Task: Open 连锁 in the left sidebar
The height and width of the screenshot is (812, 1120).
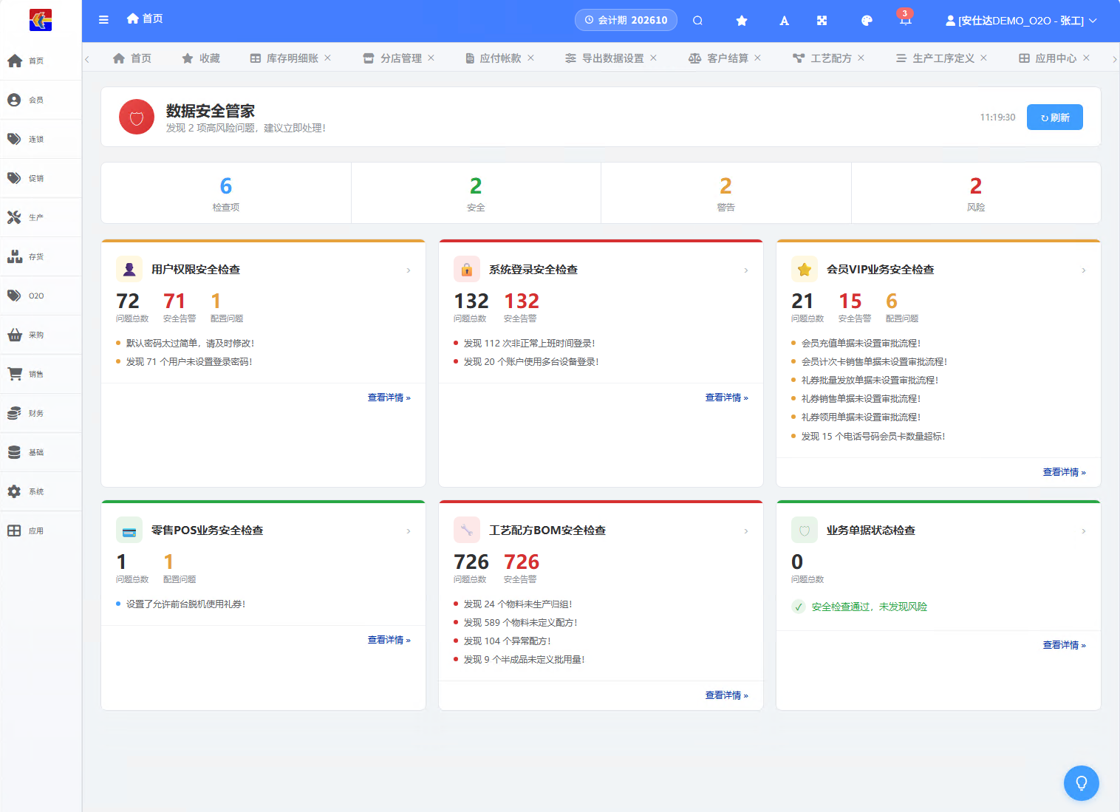Action: (x=41, y=139)
